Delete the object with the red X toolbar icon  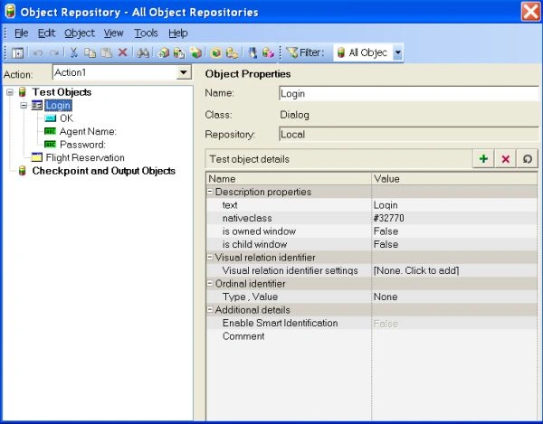(122, 52)
